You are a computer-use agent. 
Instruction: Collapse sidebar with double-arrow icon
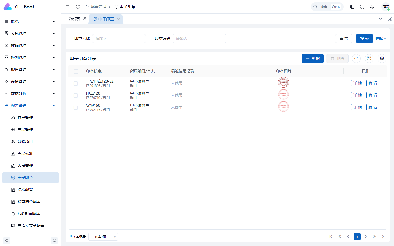tap(7, 241)
